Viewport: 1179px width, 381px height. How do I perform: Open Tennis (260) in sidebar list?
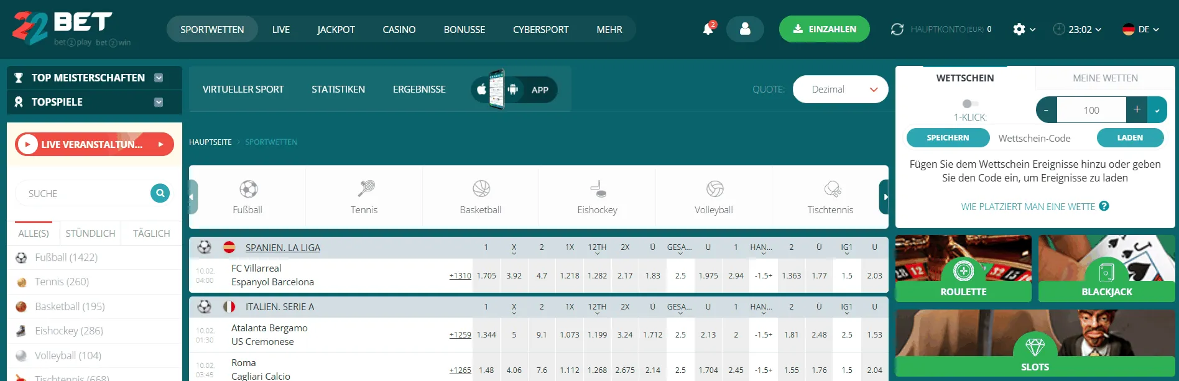point(94,282)
